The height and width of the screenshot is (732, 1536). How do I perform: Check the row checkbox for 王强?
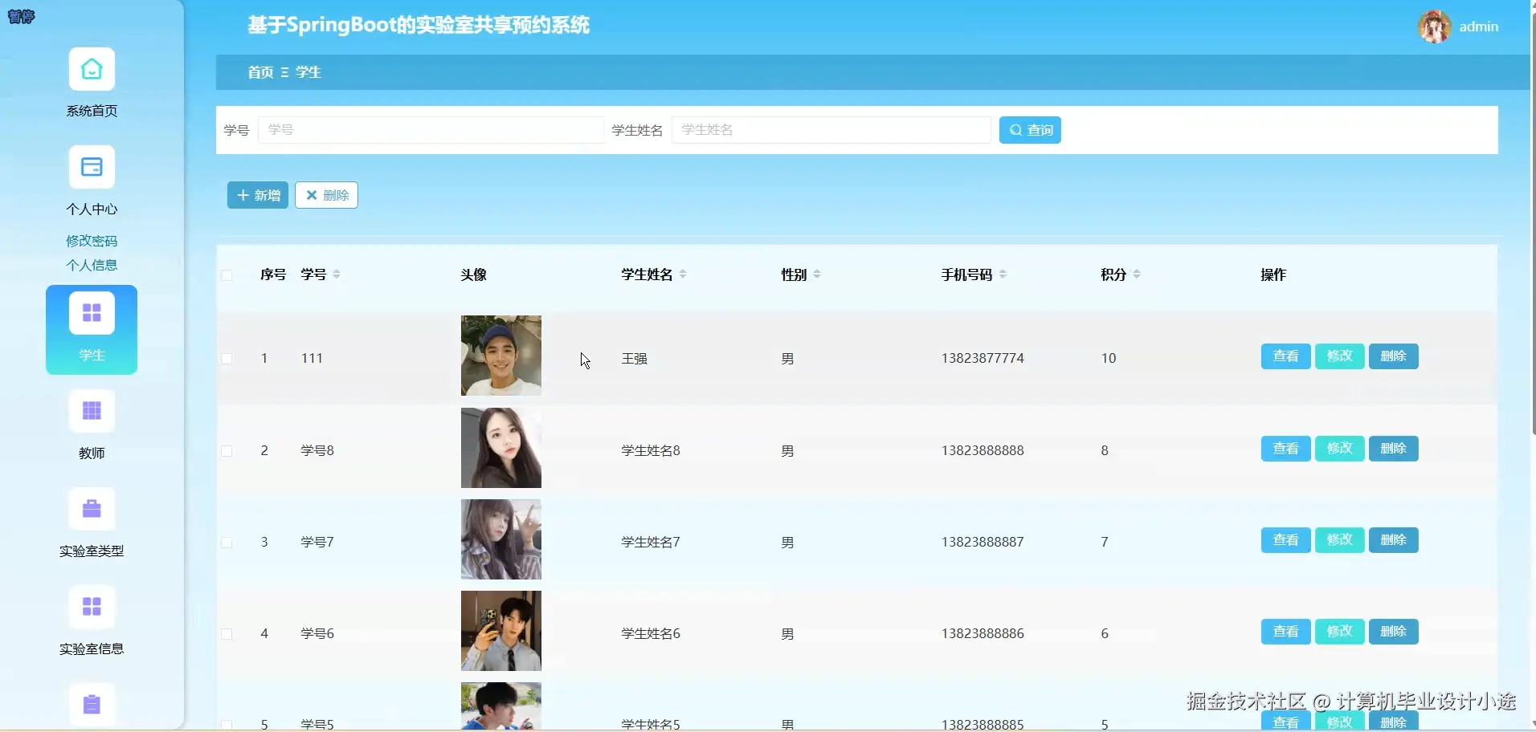[227, 359]
